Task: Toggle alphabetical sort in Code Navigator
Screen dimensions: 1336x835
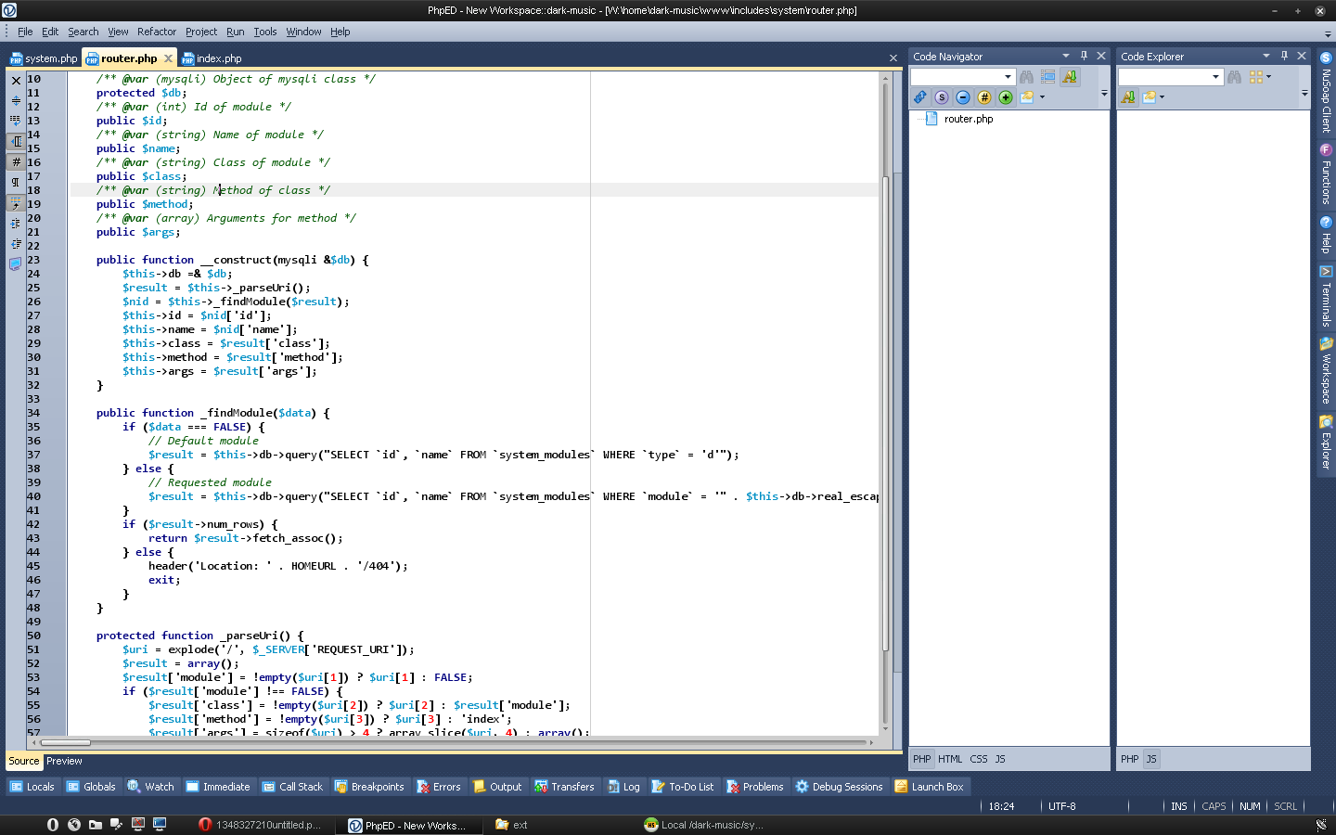Action: pos(1070,77)
